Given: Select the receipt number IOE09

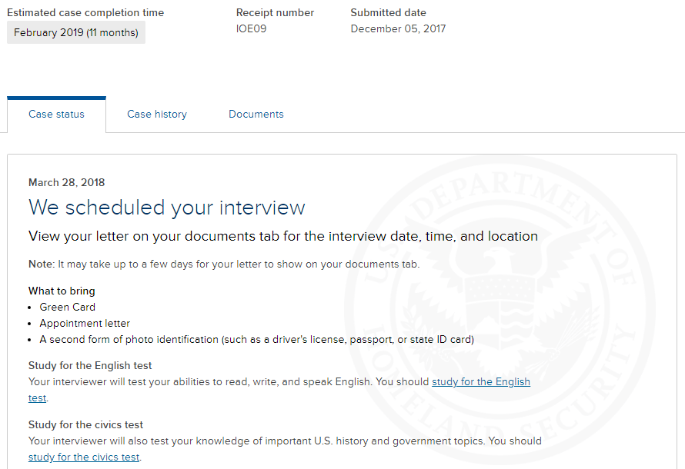Looking at the screenshot, I should point(251,28).
